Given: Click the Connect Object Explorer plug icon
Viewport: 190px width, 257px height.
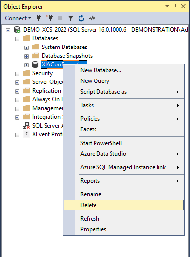Looking at the screenshot, I should click(x=39, y=18).
